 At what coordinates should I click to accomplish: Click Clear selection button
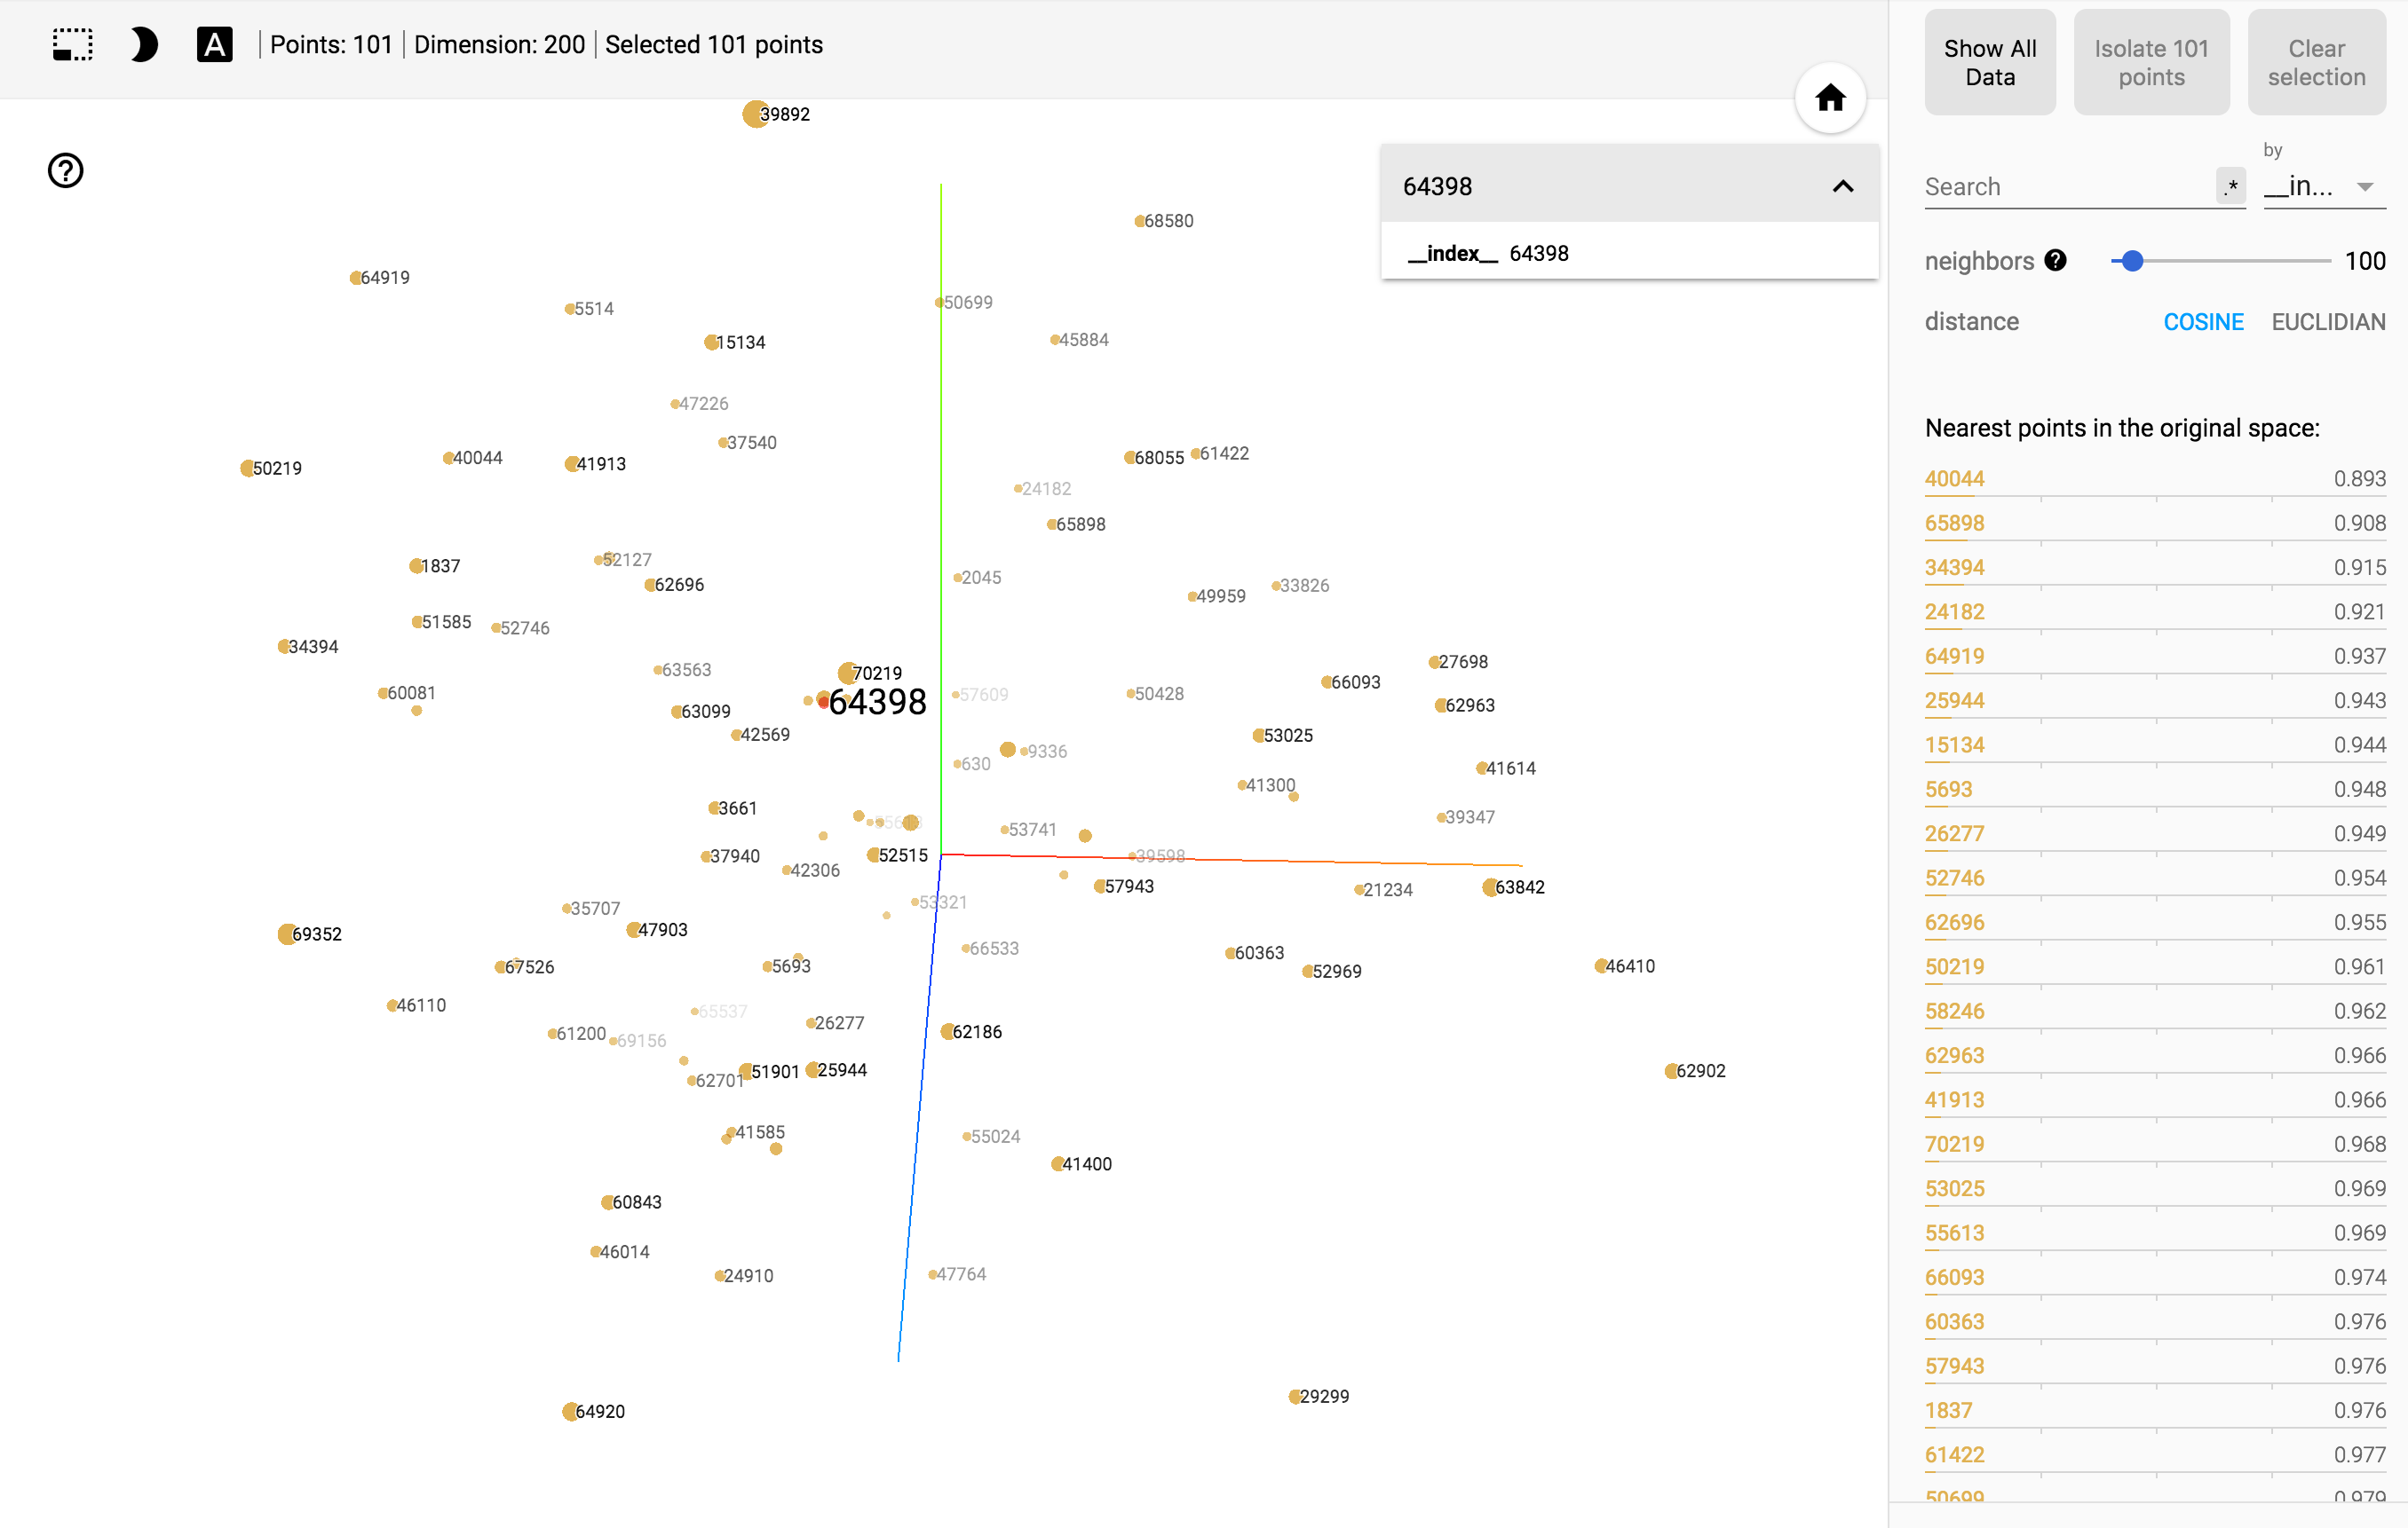[2316, 63]
